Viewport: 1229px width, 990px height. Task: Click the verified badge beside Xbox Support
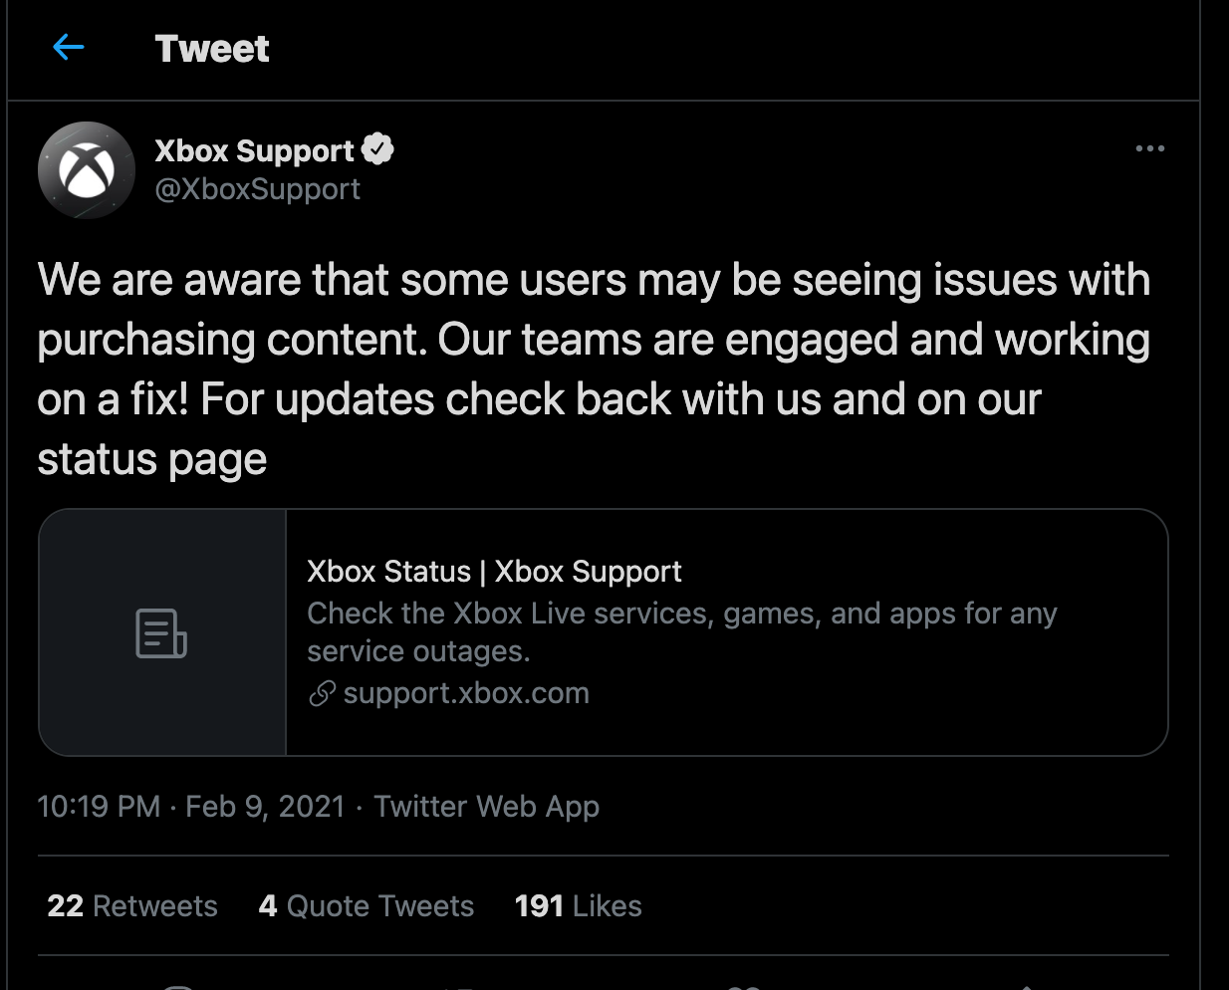[377, 149]
